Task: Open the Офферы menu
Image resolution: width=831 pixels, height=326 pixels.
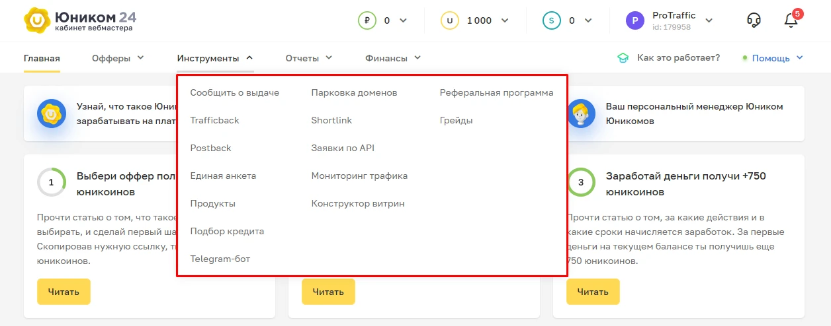Action: tap(118, 58)
